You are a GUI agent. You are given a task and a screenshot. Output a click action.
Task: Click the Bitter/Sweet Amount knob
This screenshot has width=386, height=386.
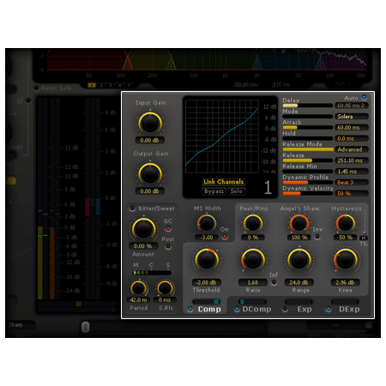(143, 229)
